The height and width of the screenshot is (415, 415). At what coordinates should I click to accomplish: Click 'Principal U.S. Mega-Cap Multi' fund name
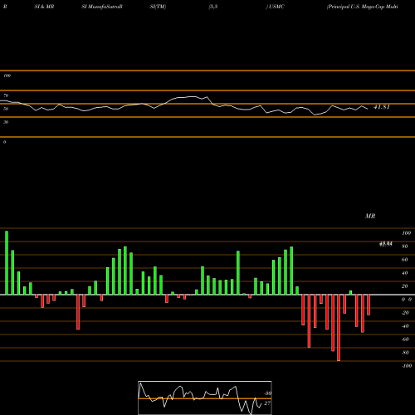pos(363,7)
